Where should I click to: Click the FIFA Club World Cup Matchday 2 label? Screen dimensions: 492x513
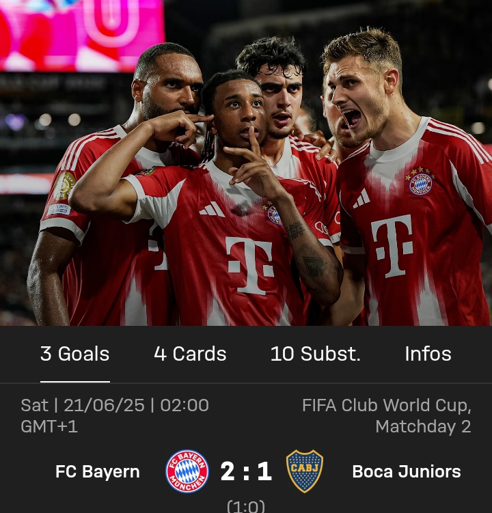pos(387,415)
